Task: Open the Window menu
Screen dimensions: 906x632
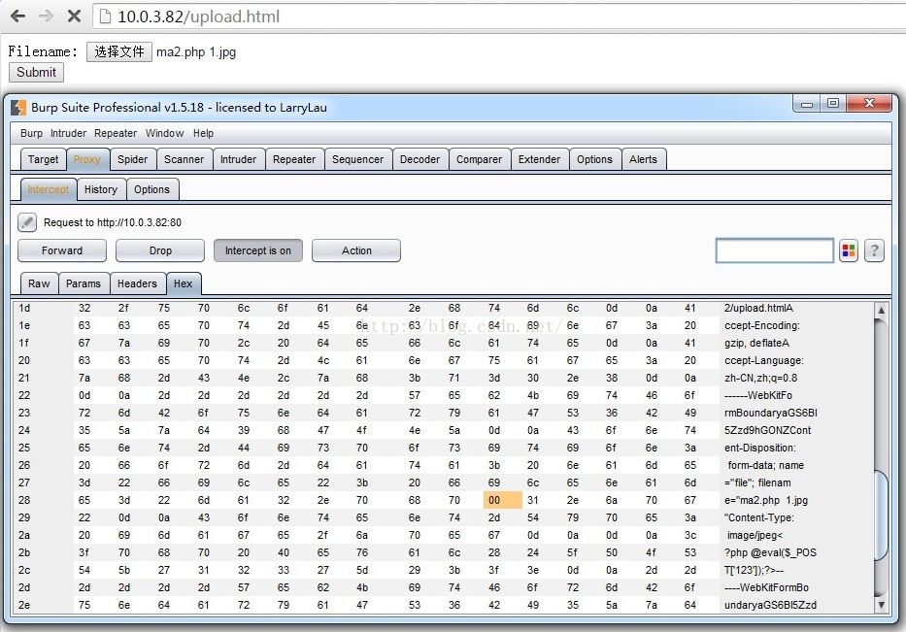Action: coord(164,133)
